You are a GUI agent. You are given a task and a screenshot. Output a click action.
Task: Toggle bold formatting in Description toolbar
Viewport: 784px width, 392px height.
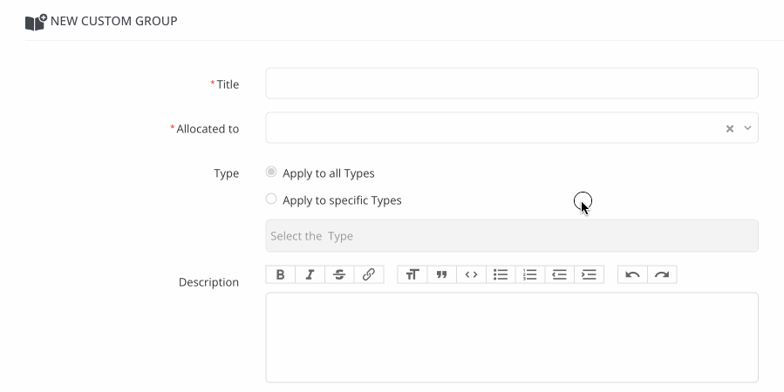tap(280, 274)
